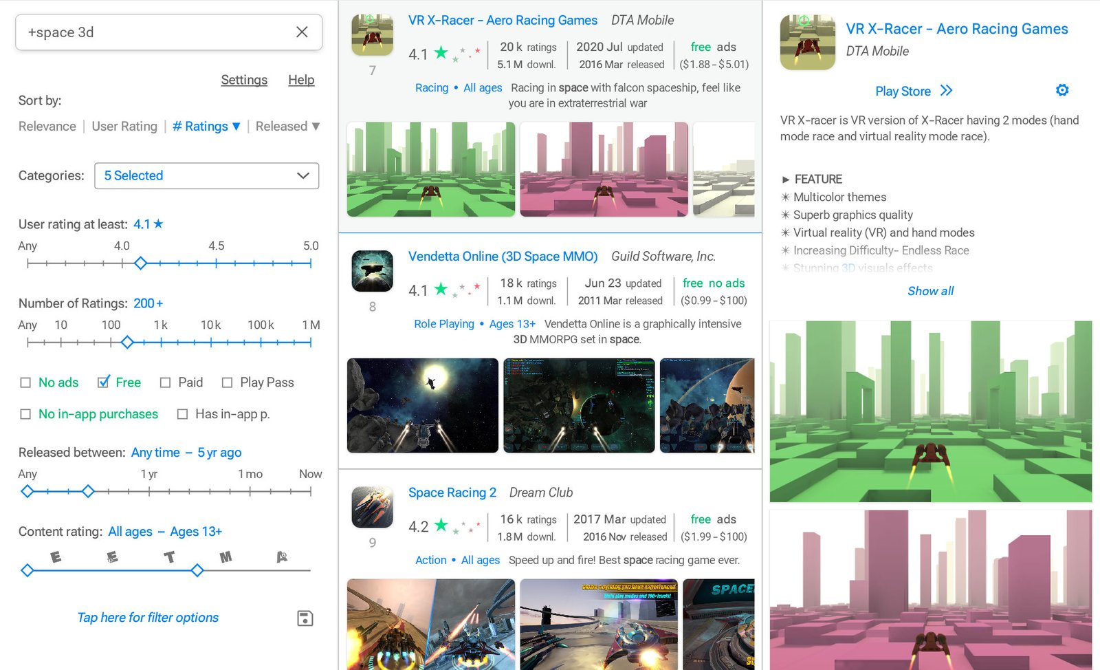Click the Space Racing 2 app icon
The width and height of the screenshot is (1100, 670).
click(x=371, y=508)
